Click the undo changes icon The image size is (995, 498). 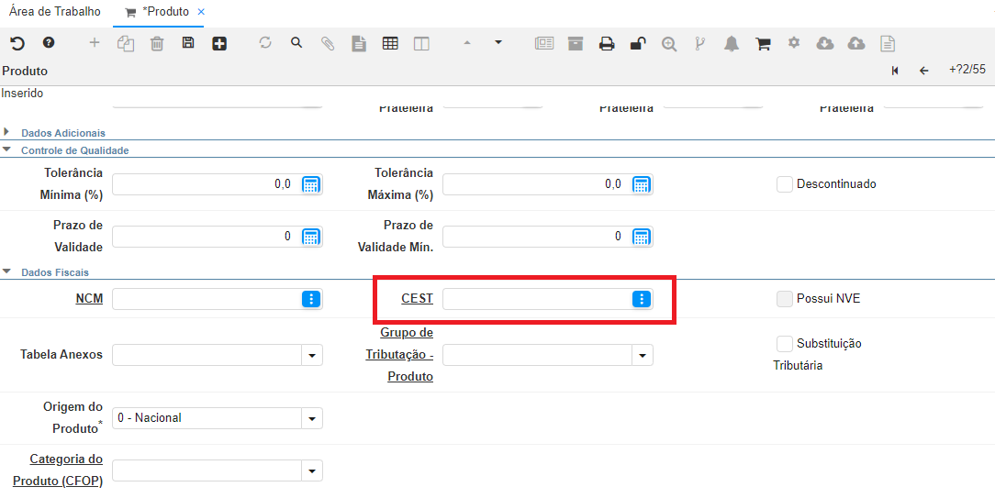click(17, 43)
